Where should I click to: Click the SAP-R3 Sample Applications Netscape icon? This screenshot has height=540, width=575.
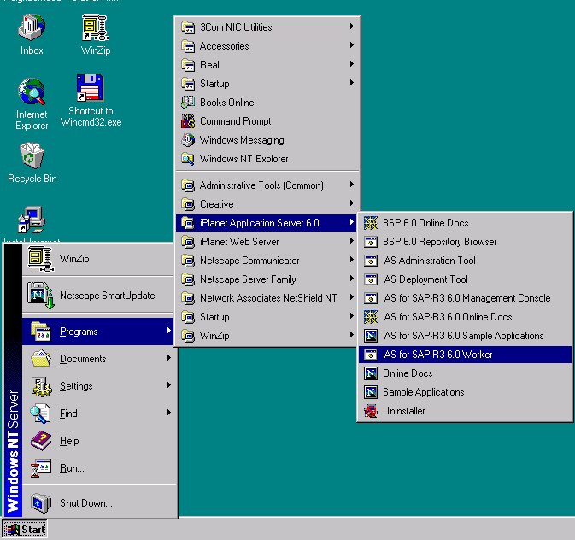(371, 336)
